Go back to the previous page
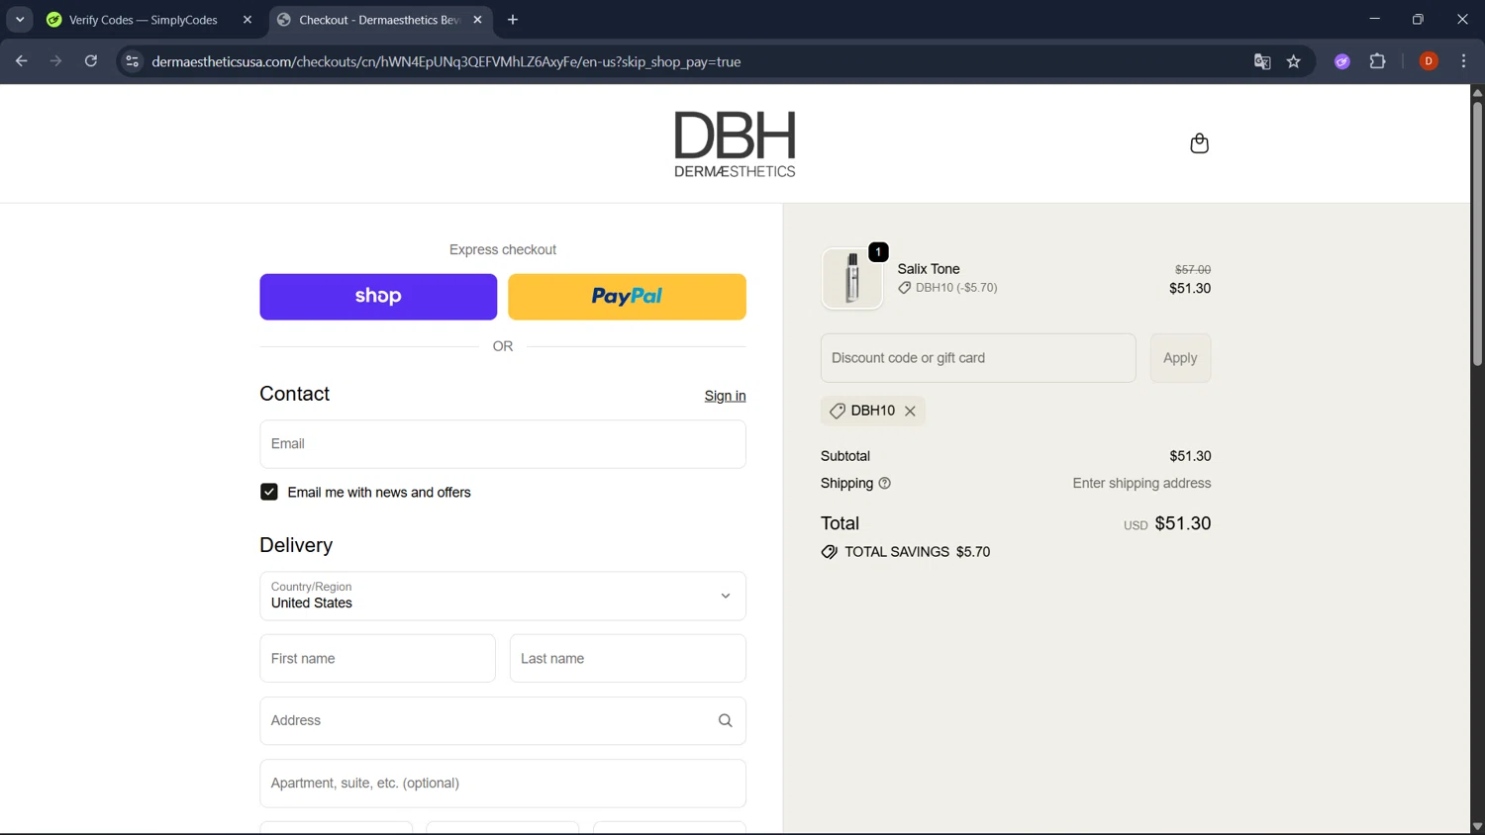 point(22,61)
